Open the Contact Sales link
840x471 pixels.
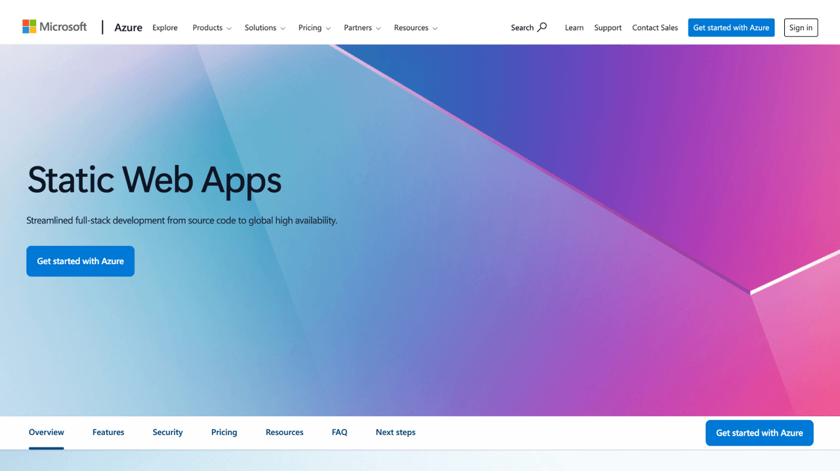pos(654,28)
